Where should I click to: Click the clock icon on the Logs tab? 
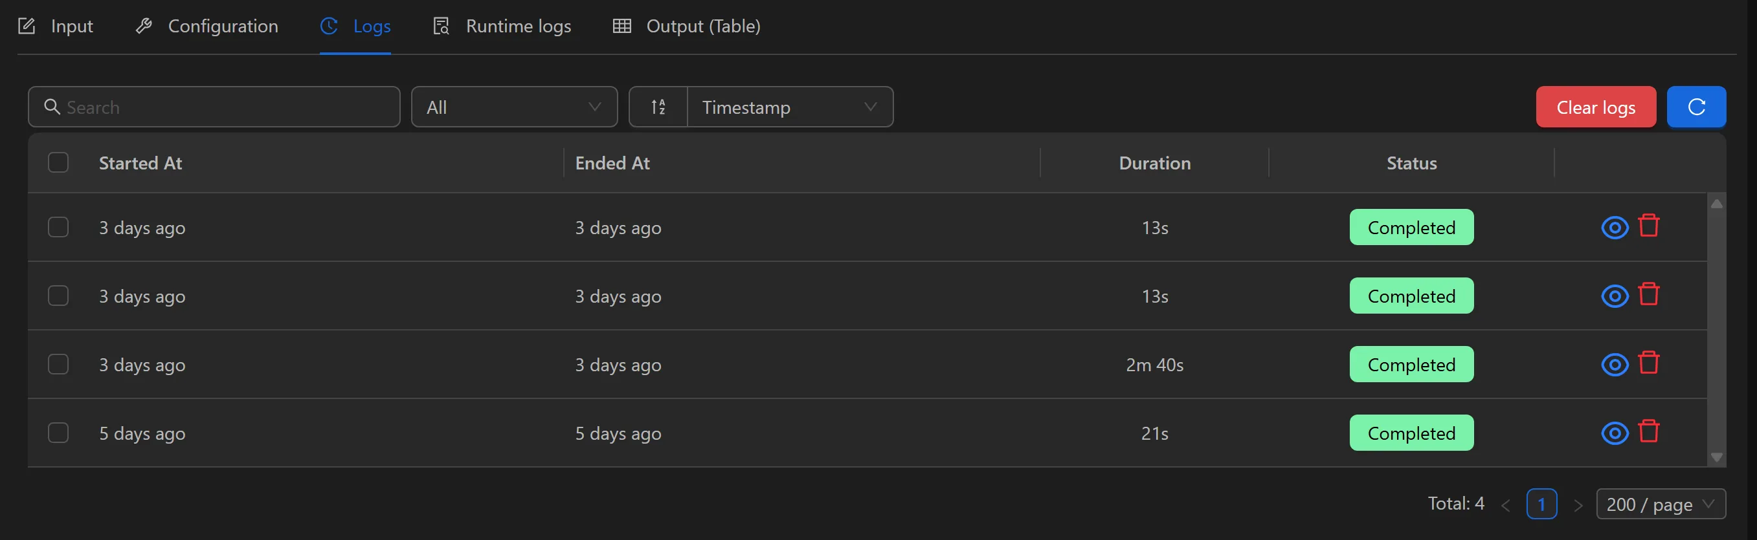click(x=328, y=26)
